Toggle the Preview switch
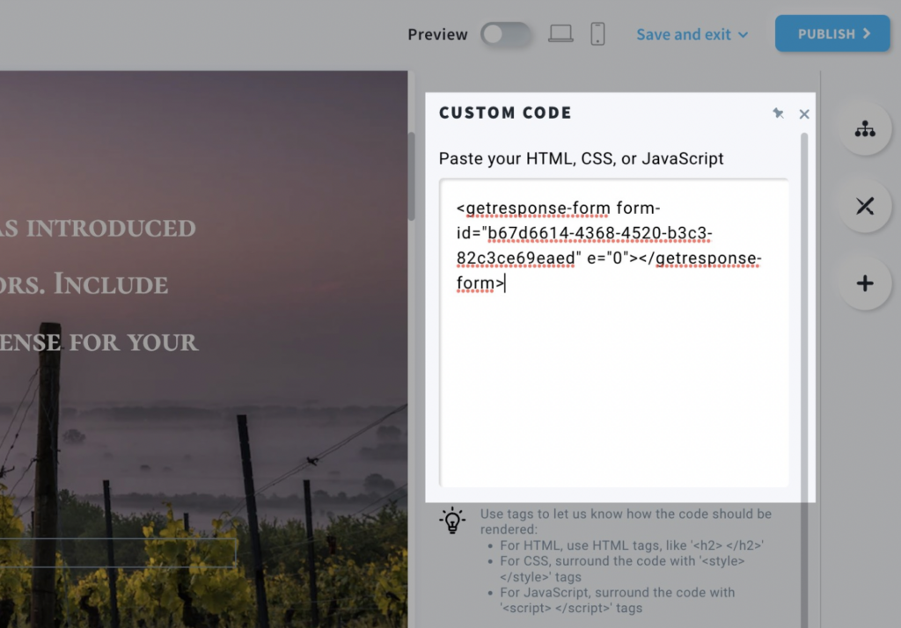The height and width of the screenshot is (628, 901). (x=506, y=34)
